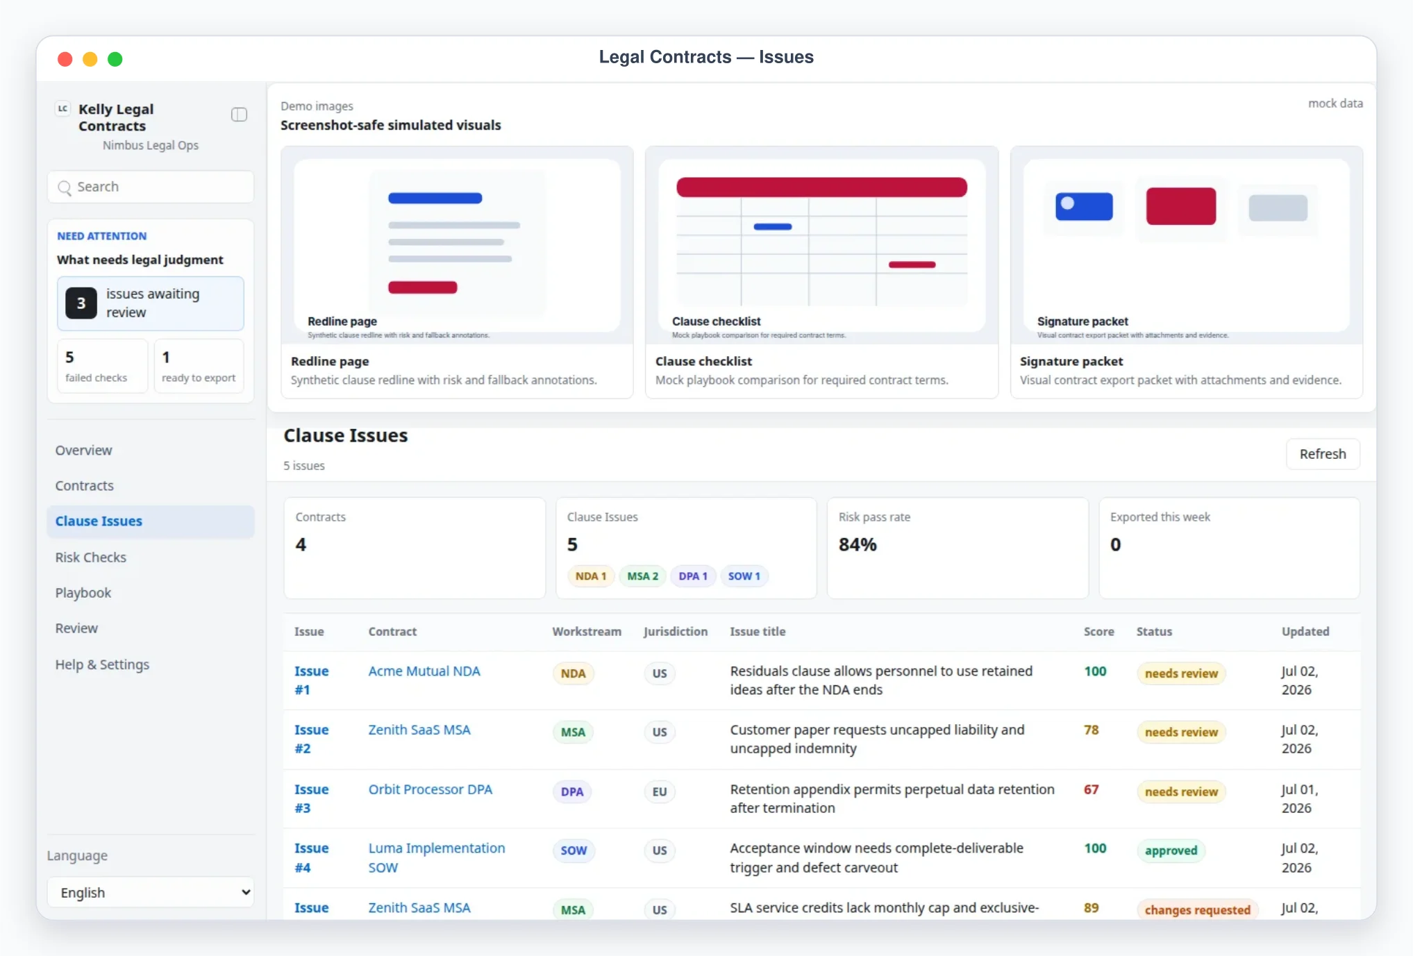This screenshot has width=1413, height=956.
Task: Open Issue #3 link
Action: 311,798
